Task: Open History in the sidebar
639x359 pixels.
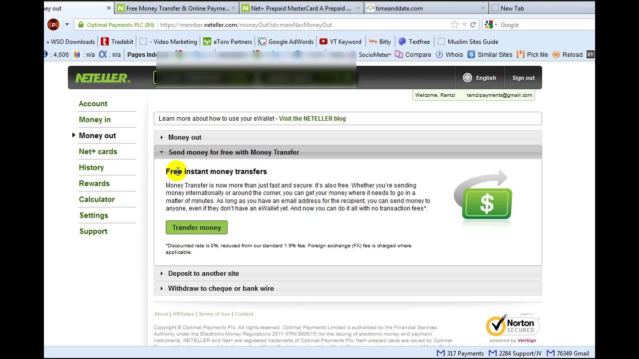Action: coord(91,168)
